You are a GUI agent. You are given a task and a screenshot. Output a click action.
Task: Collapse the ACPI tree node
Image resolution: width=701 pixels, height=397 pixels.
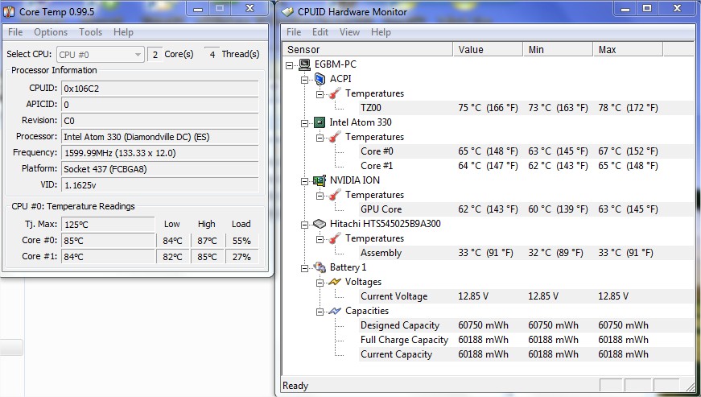point(305,80)
